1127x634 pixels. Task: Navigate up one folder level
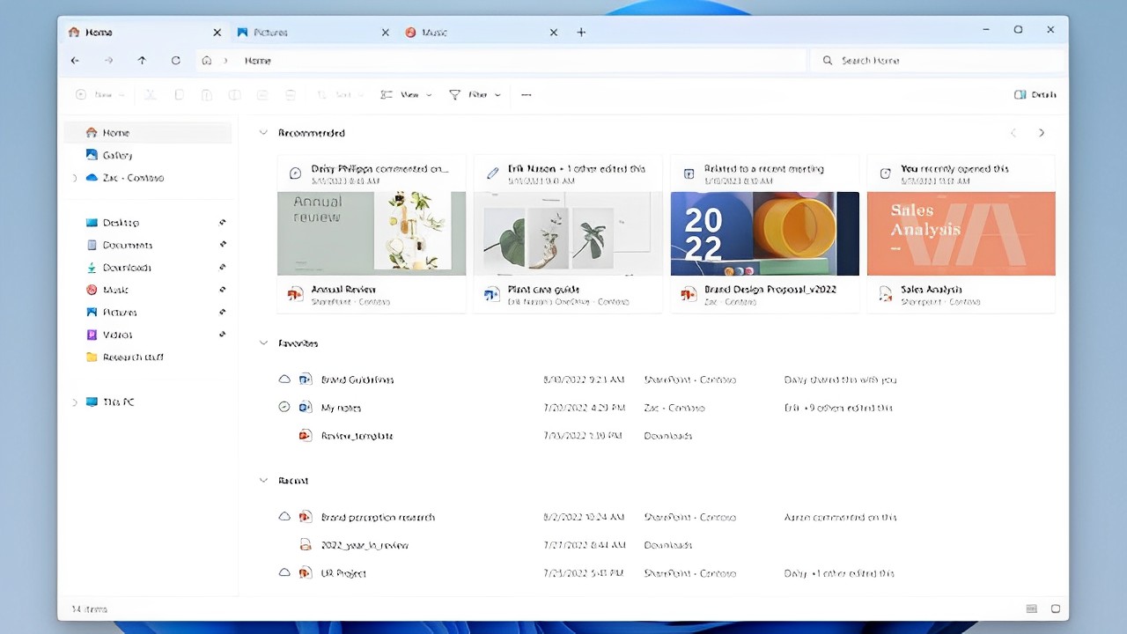point(142,60)
